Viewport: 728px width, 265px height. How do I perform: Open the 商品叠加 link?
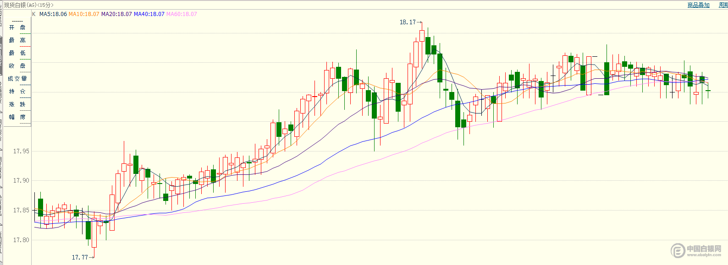tap(698, 5)
